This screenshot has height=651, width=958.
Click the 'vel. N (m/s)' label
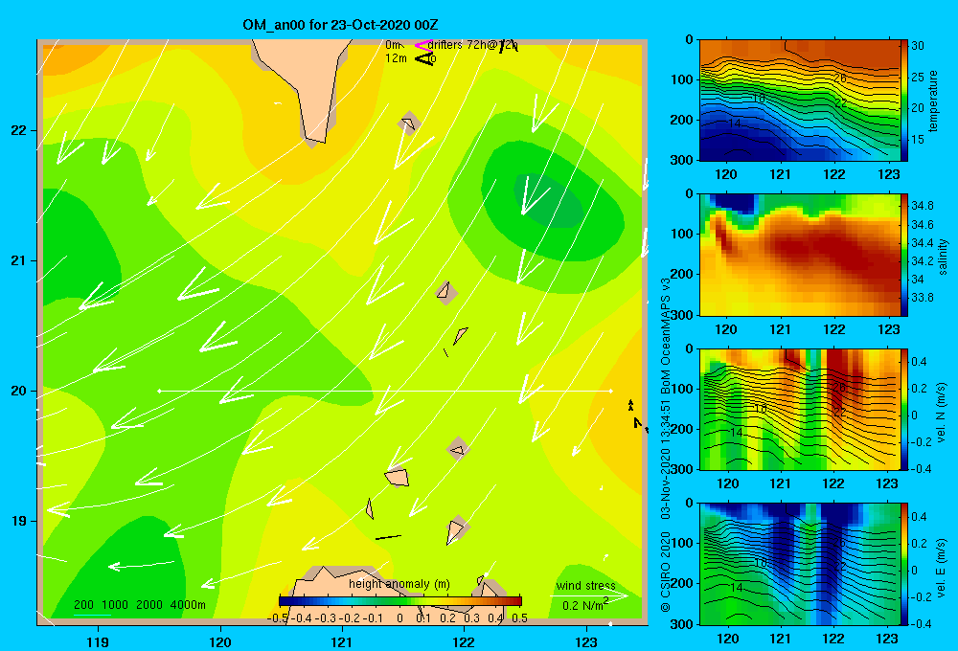941,413
